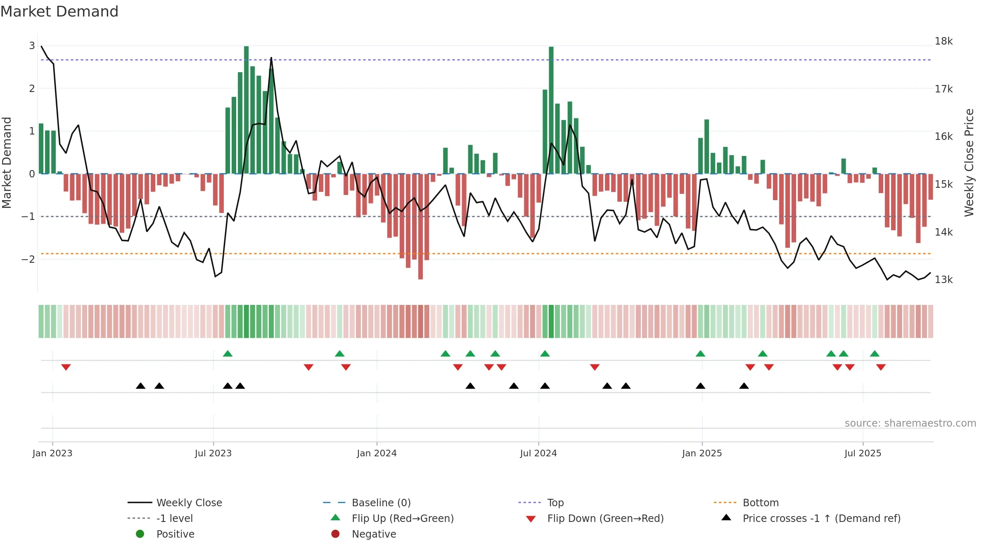Toggle the 'Weekly Close' legend label
991x557 pixels.
[189, 503]
